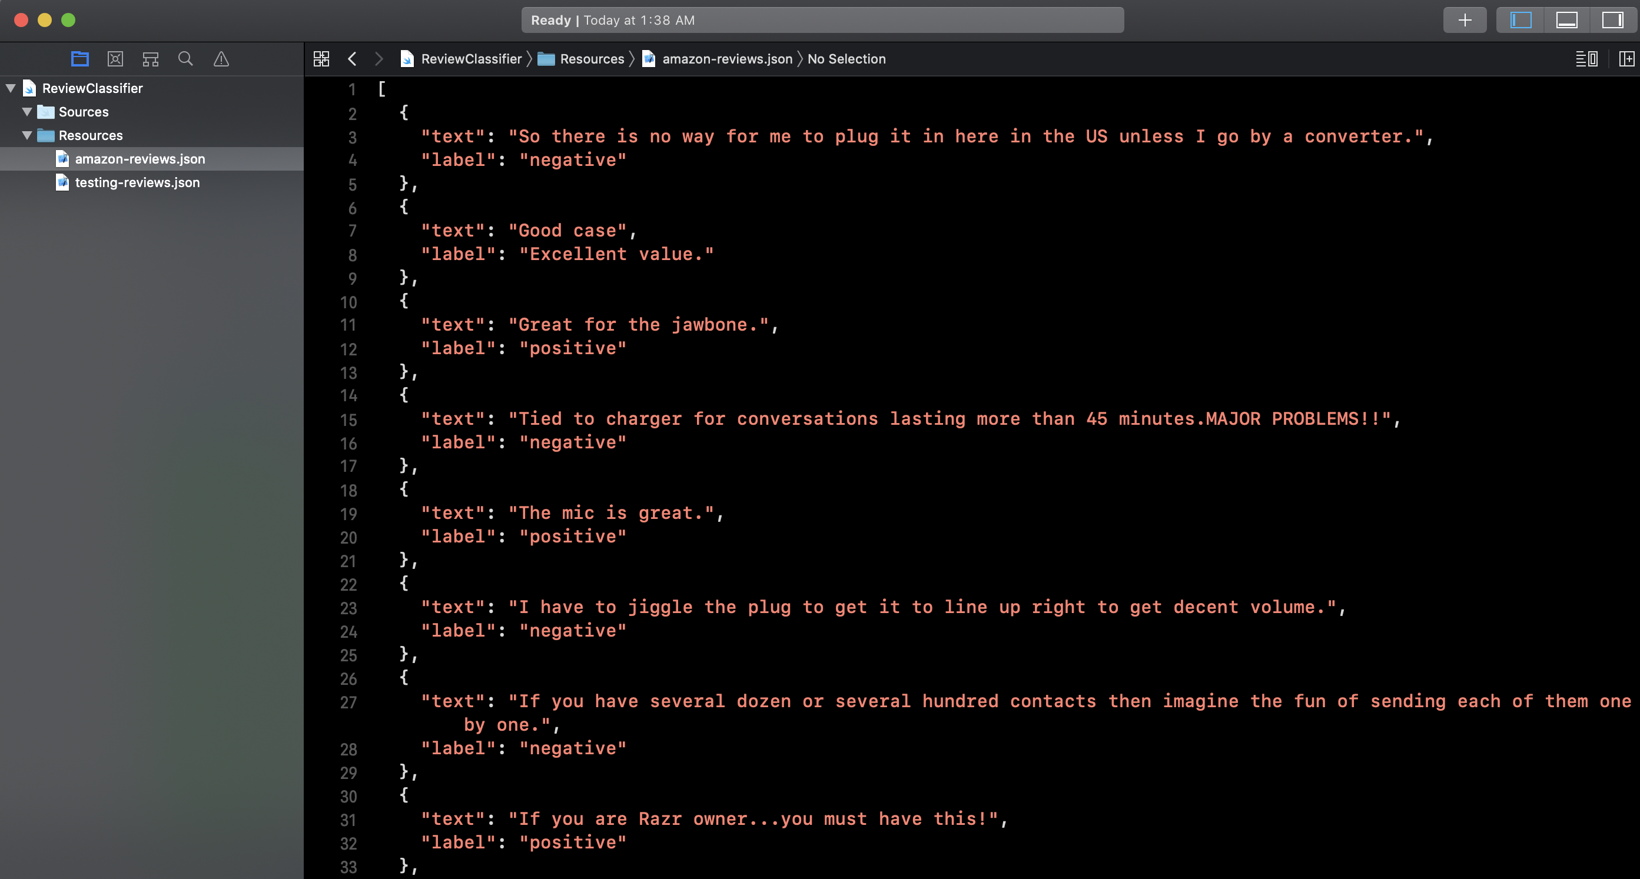Toggle the right inspectors panel
Viewport: 1640px width, 879px height.
[x=1612, y=20]
